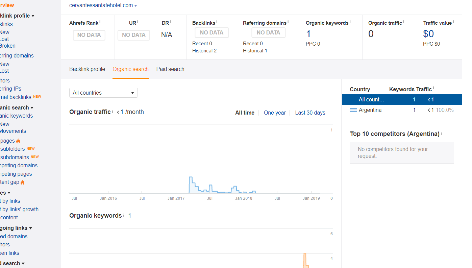Click the Traffic value $0 figure
The width and height of the screenshot is (472, 268).
(428, 34)
